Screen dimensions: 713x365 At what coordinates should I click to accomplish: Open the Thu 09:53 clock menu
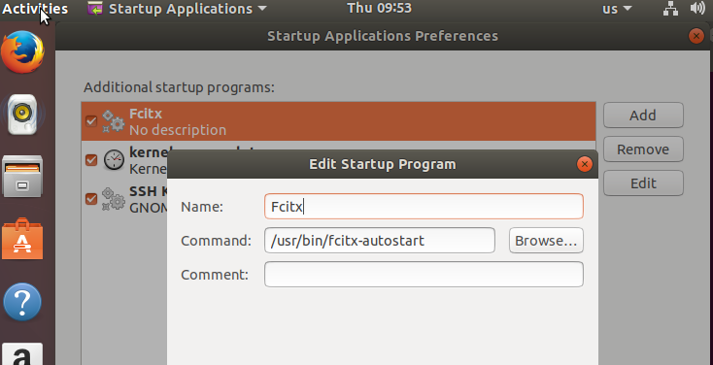379,8
